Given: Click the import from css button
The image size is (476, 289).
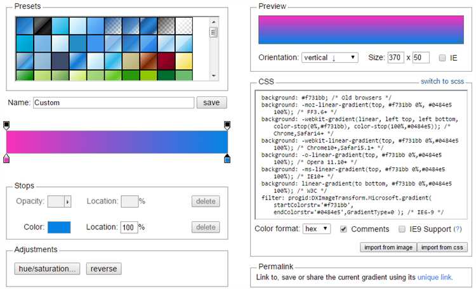Looking at the screenshot, I should pyautogui.click(x=443, y=247).
